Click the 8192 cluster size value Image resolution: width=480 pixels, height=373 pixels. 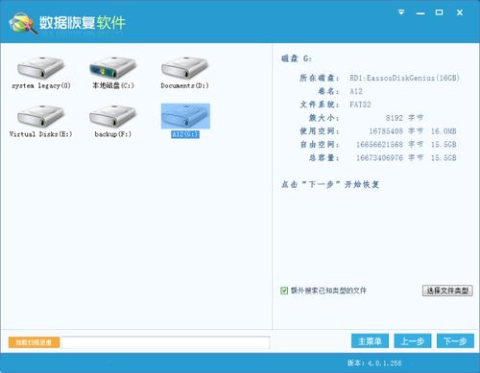(395, 118)
